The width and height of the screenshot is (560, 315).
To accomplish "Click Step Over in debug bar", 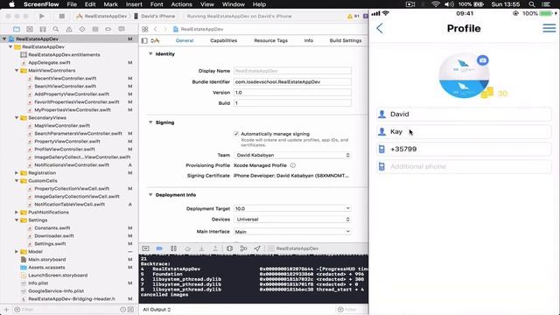I will pyautogui.click(x=187, y=248).
